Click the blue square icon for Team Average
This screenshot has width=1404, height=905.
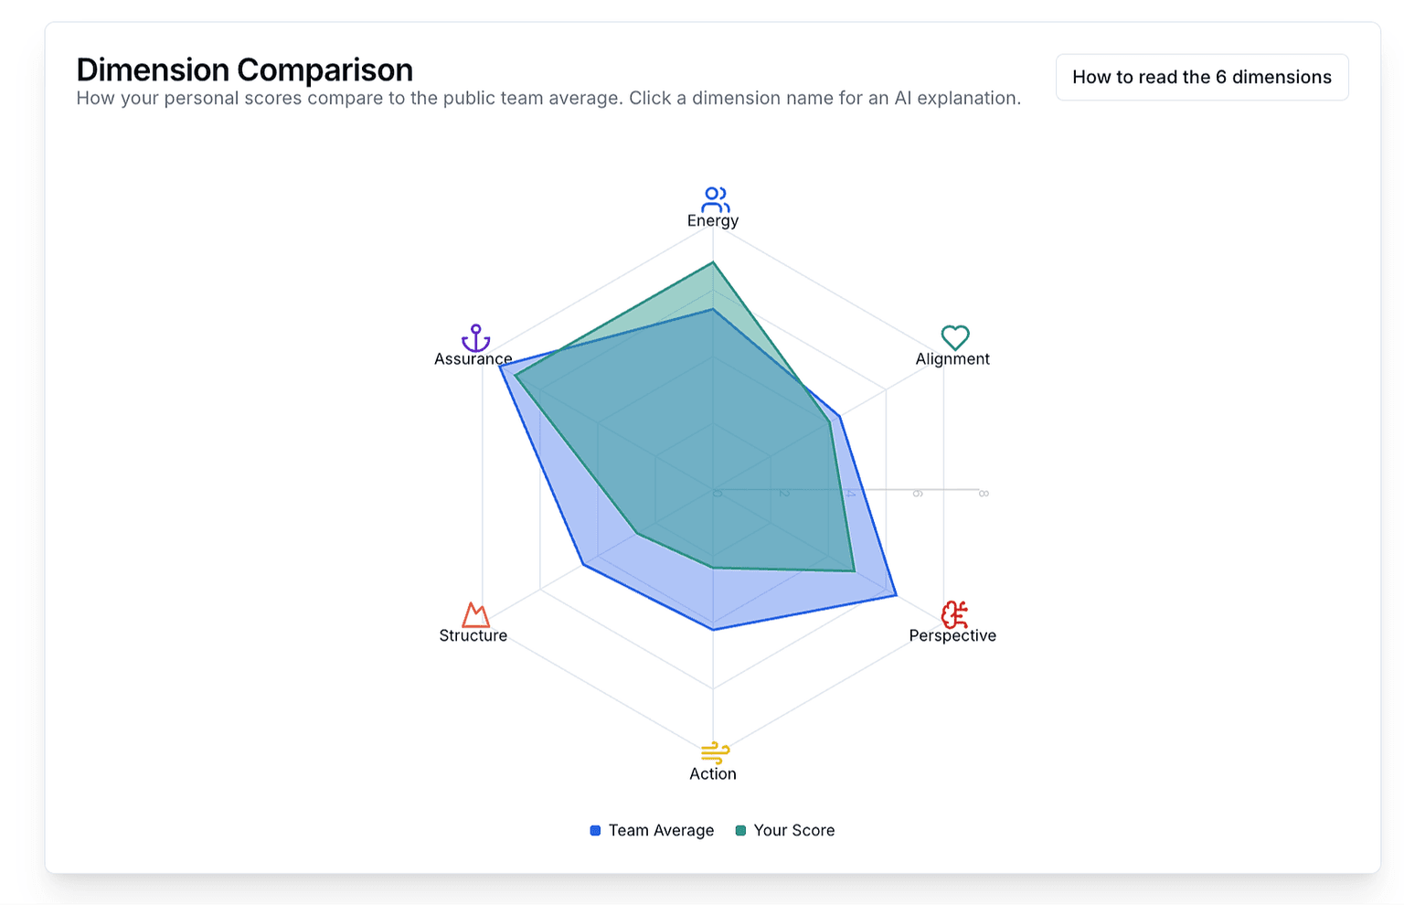pos(594,830)
